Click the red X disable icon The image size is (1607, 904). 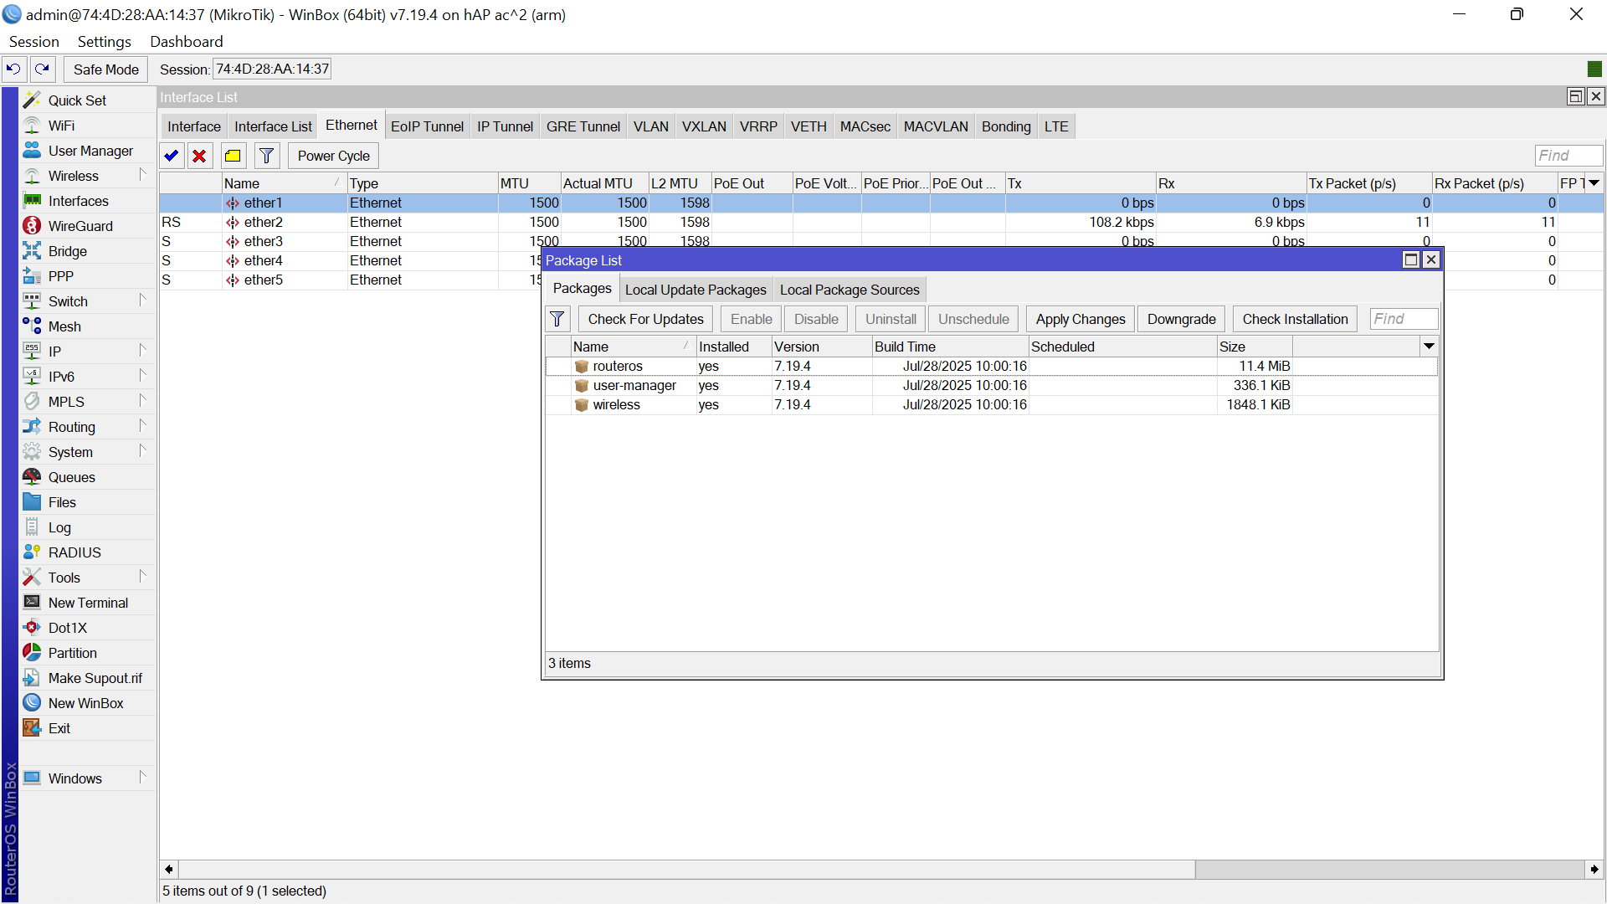(199, 156)
